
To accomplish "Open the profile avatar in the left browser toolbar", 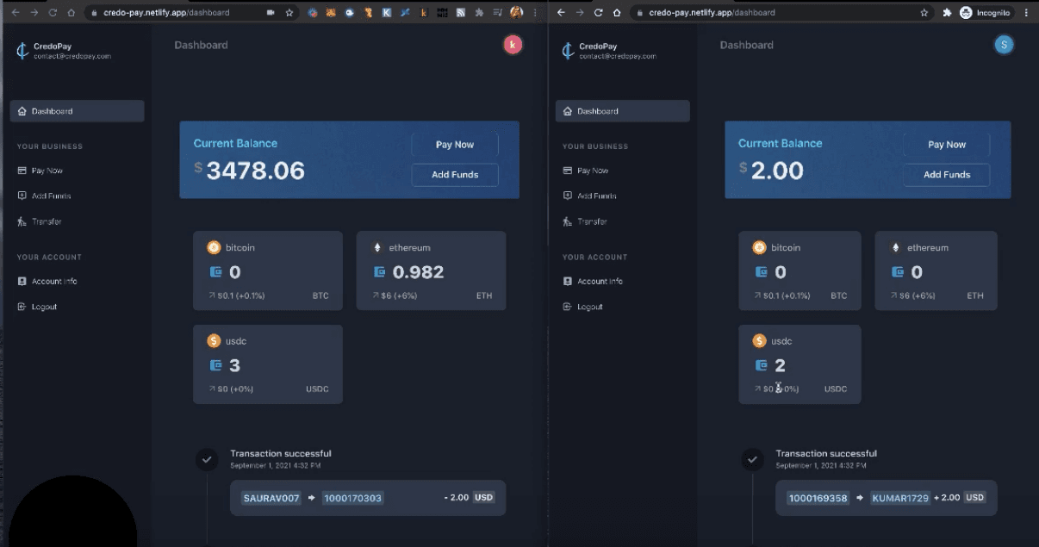I will point(516,13).
